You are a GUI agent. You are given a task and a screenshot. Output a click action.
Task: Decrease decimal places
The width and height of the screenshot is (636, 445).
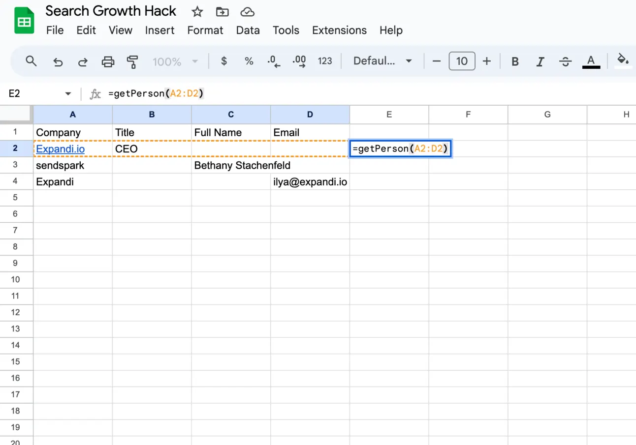[x=274, y=61]
